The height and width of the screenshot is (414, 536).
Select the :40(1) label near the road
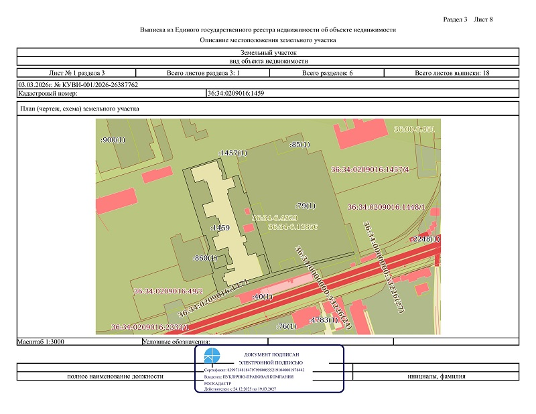[265, 297]
